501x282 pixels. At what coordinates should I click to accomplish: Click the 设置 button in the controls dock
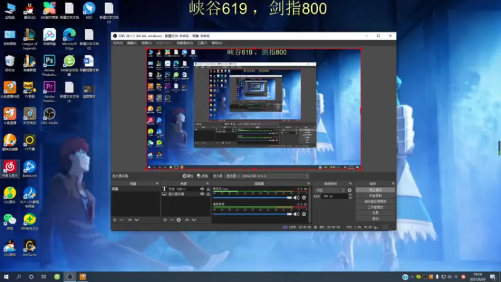pos(375,213)
